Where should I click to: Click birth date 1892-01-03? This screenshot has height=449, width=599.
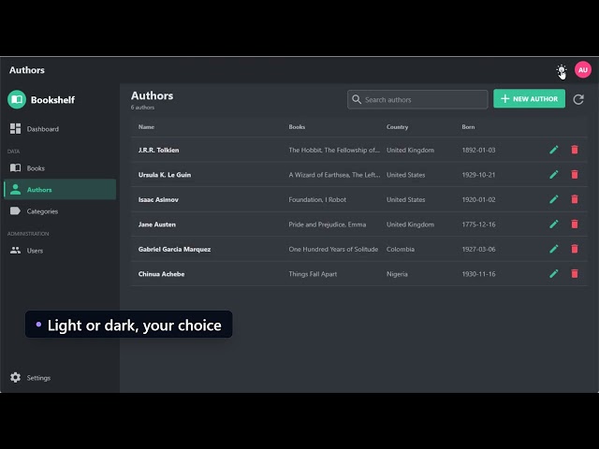[478, 150]
